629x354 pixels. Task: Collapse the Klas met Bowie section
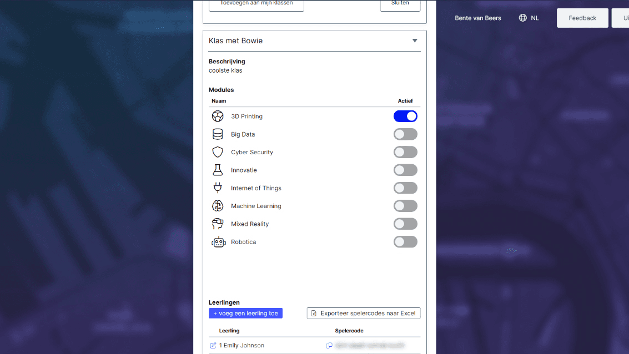point(414,40)
